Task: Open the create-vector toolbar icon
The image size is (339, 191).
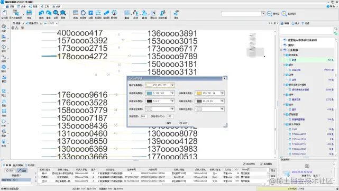Action: 162,13
